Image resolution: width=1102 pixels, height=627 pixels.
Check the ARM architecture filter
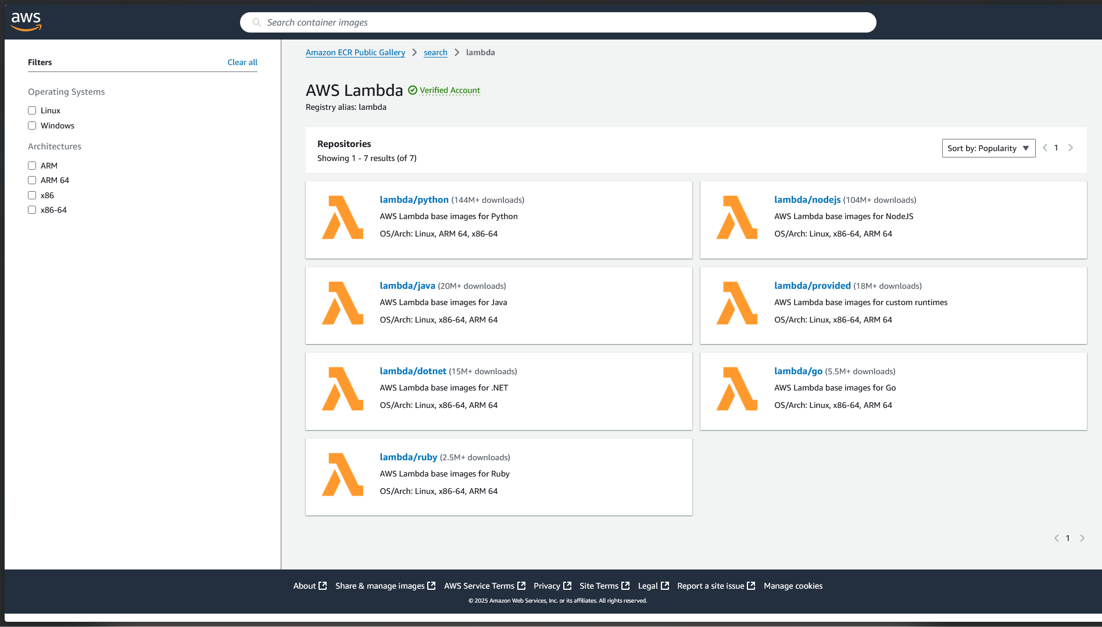(32, 166)
